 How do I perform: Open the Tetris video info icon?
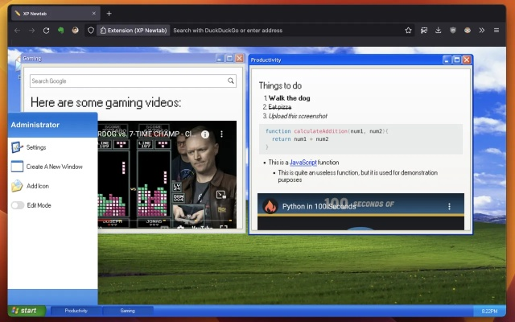click(205, 134)
